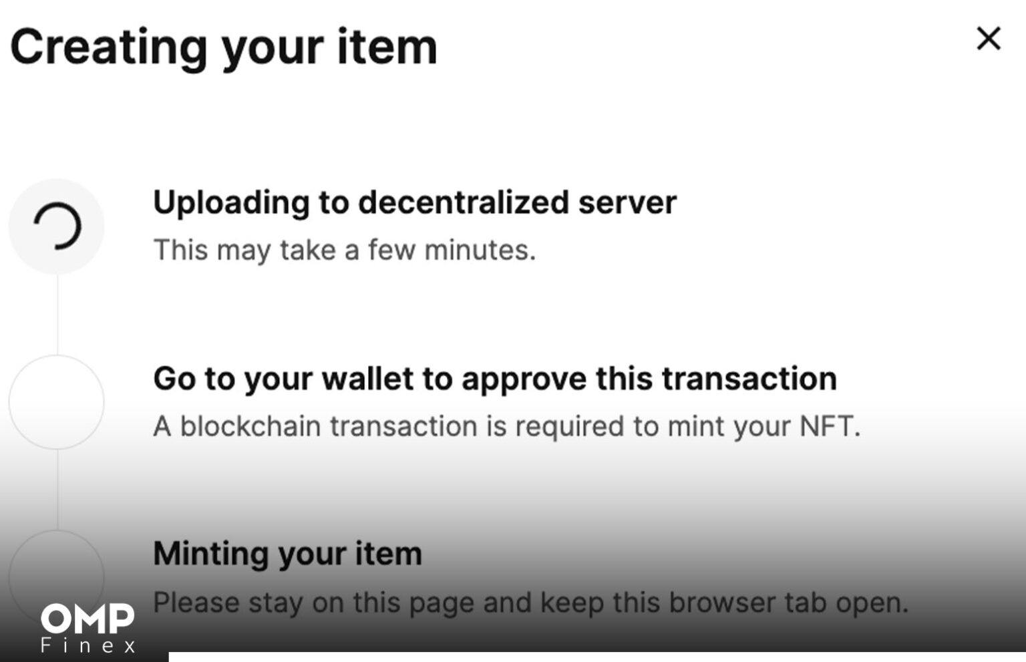Click the bold OMP logo letters
This screenshot has height=662, width=1026.
87,619
